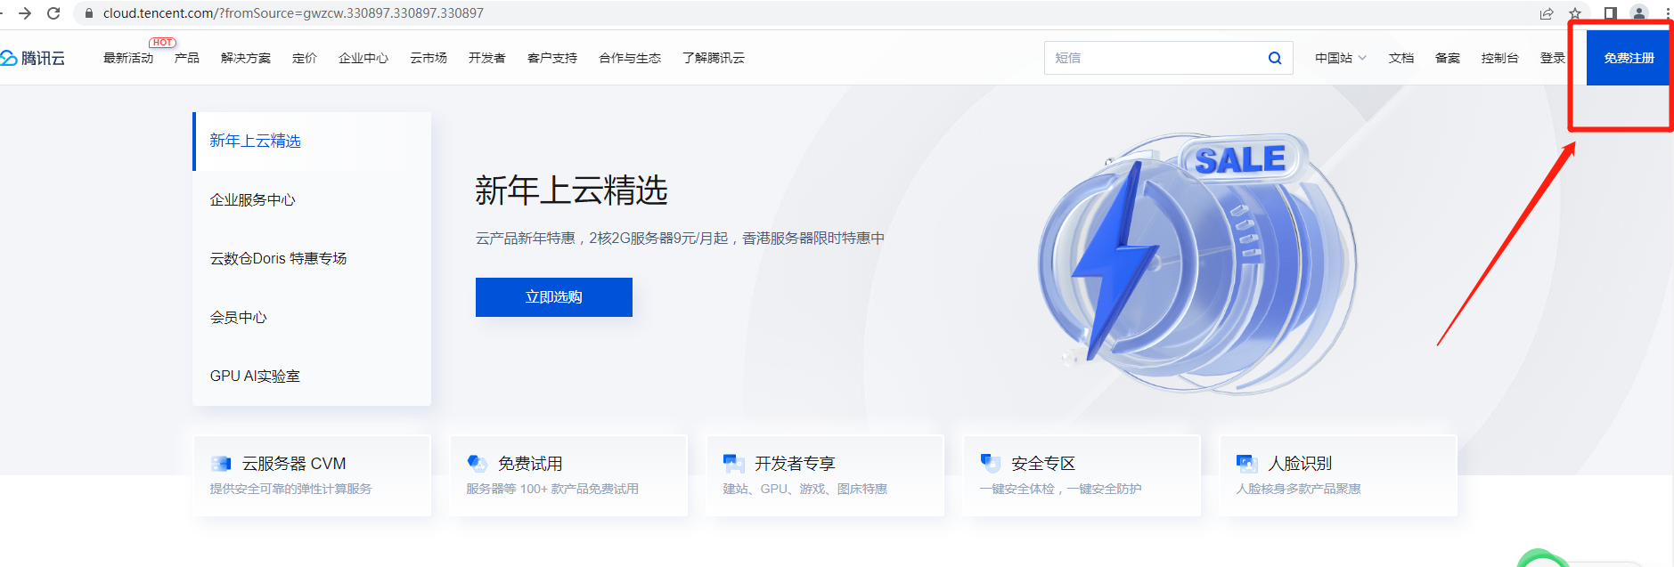1674x567 pixels.
Task: Click the 安全专区 card title
Action: pos(1043,464)
